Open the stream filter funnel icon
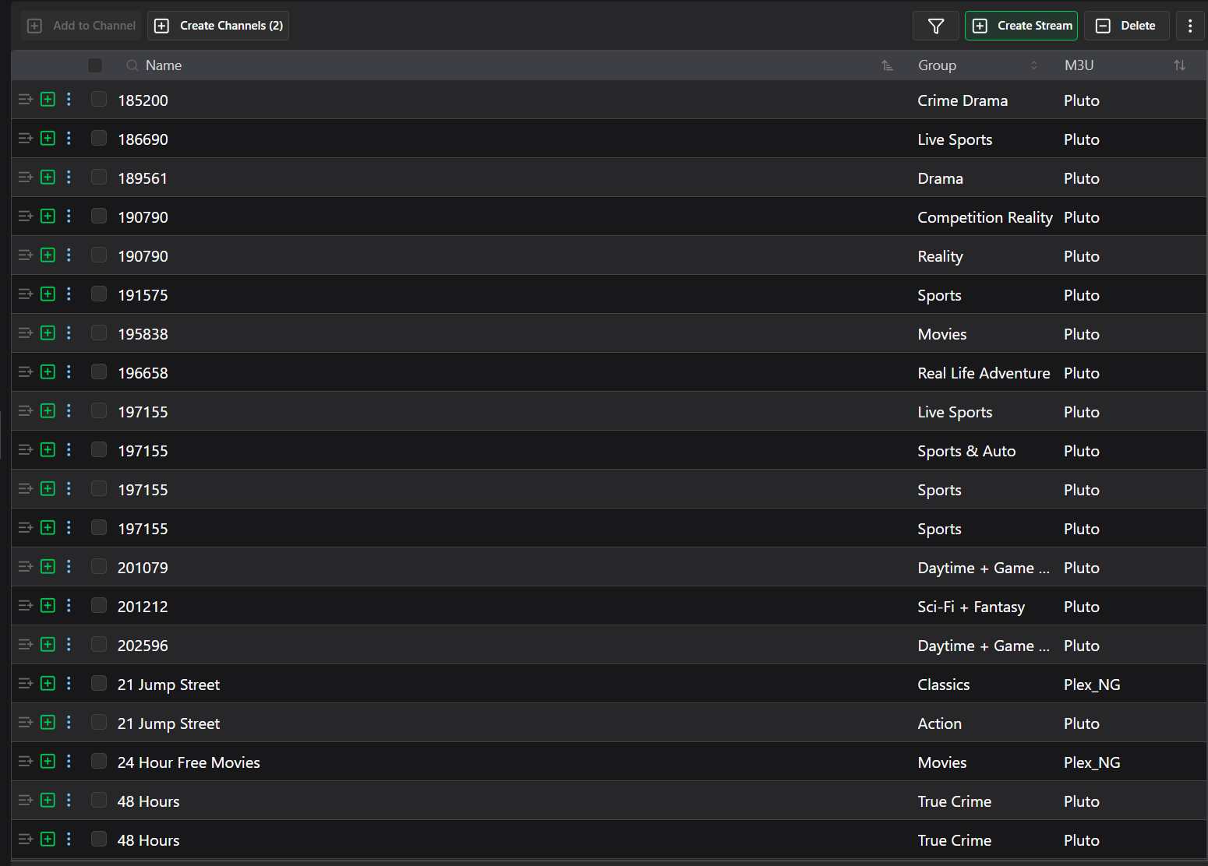This screenshot has height=866, width=1208. coord(936,26)
